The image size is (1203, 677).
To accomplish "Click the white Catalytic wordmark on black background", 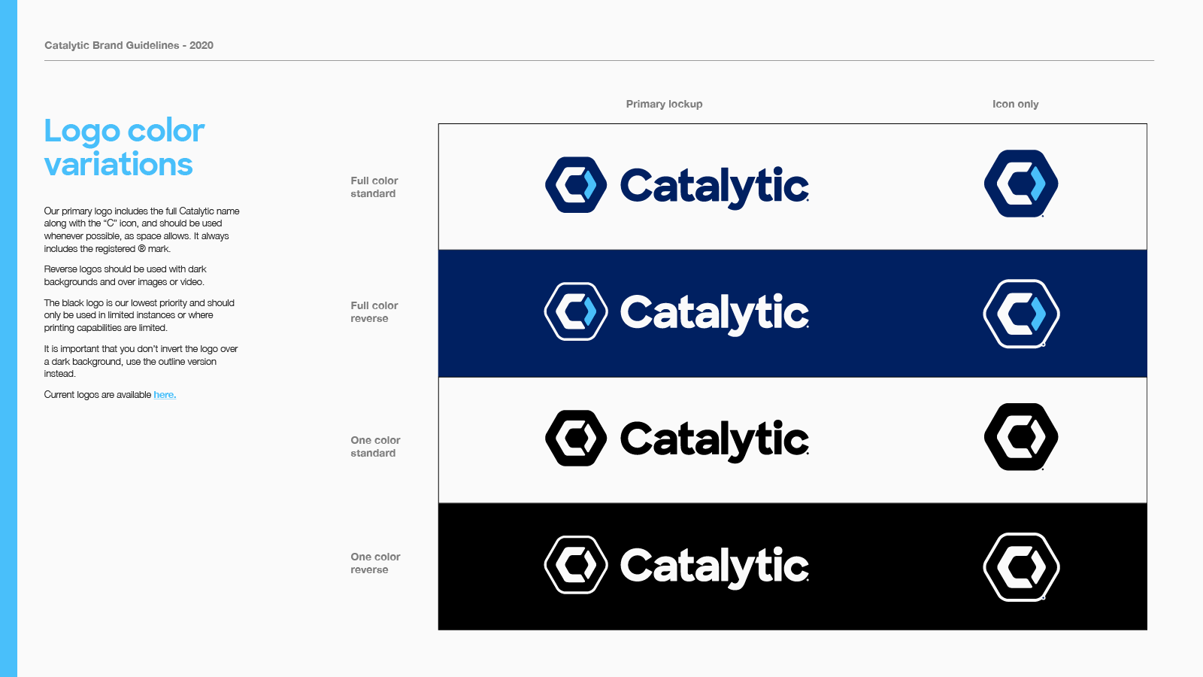I will pos(714,566).
